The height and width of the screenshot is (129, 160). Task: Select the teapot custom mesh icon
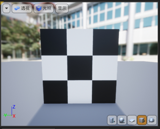tap(152, 120)
